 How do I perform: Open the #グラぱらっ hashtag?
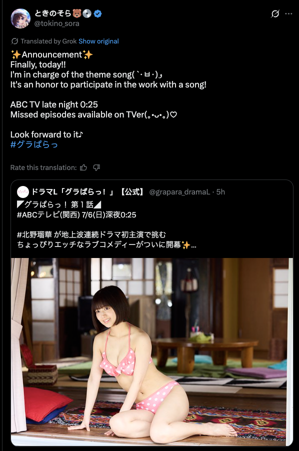tap(34, 144)
